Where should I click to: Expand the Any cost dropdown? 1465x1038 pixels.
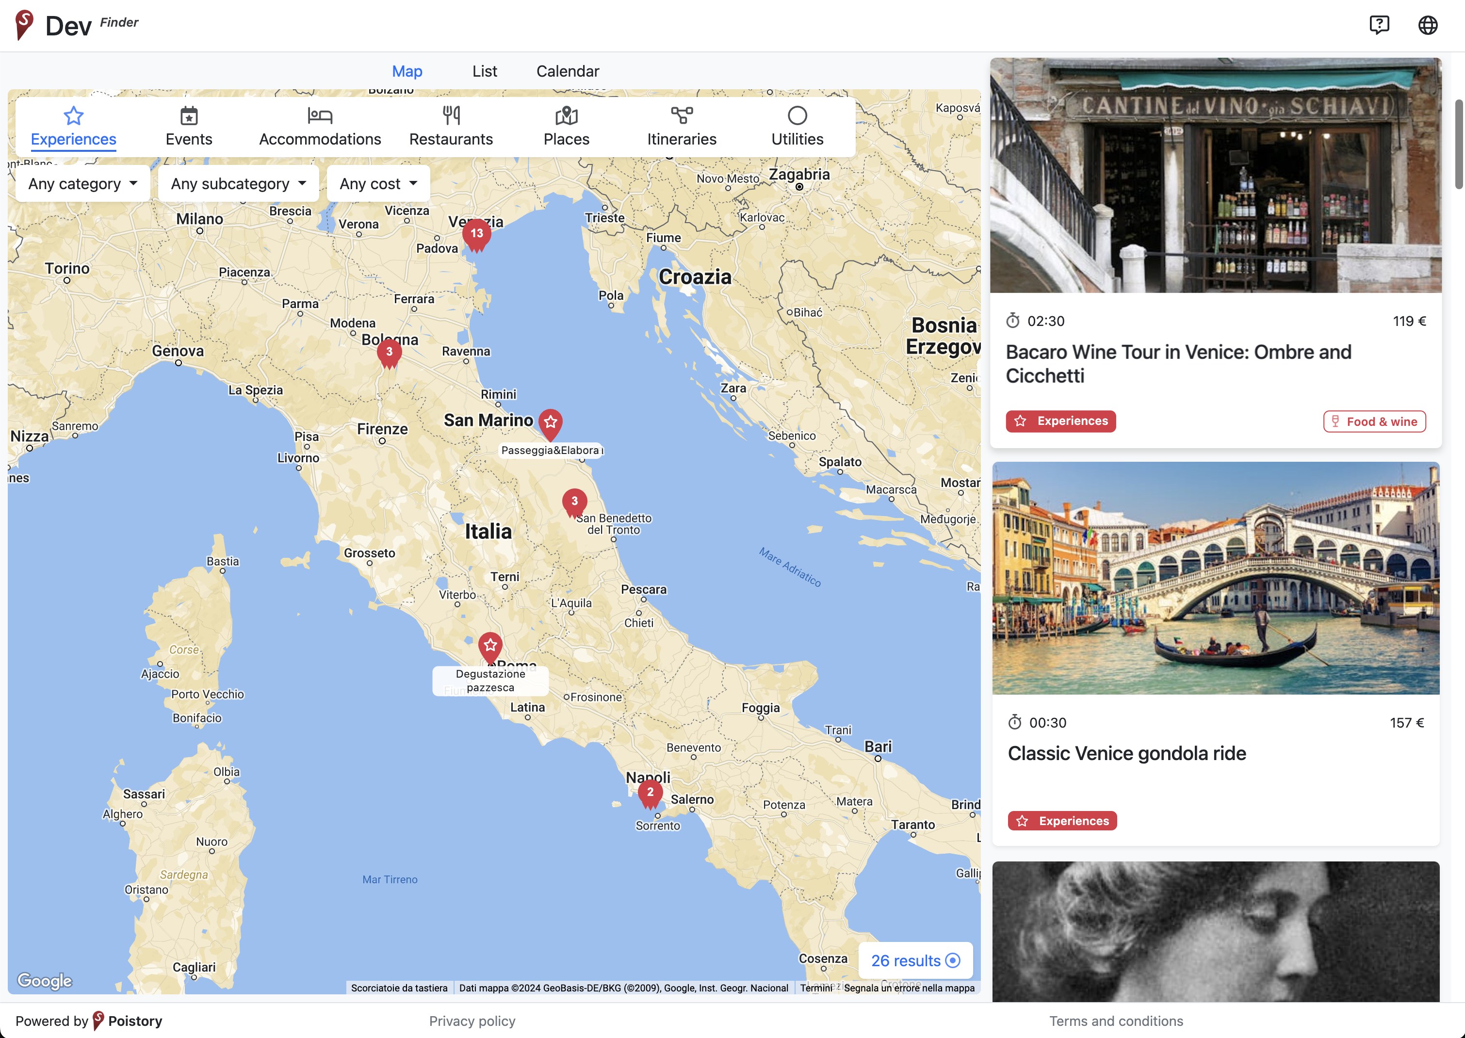[378, 184]
